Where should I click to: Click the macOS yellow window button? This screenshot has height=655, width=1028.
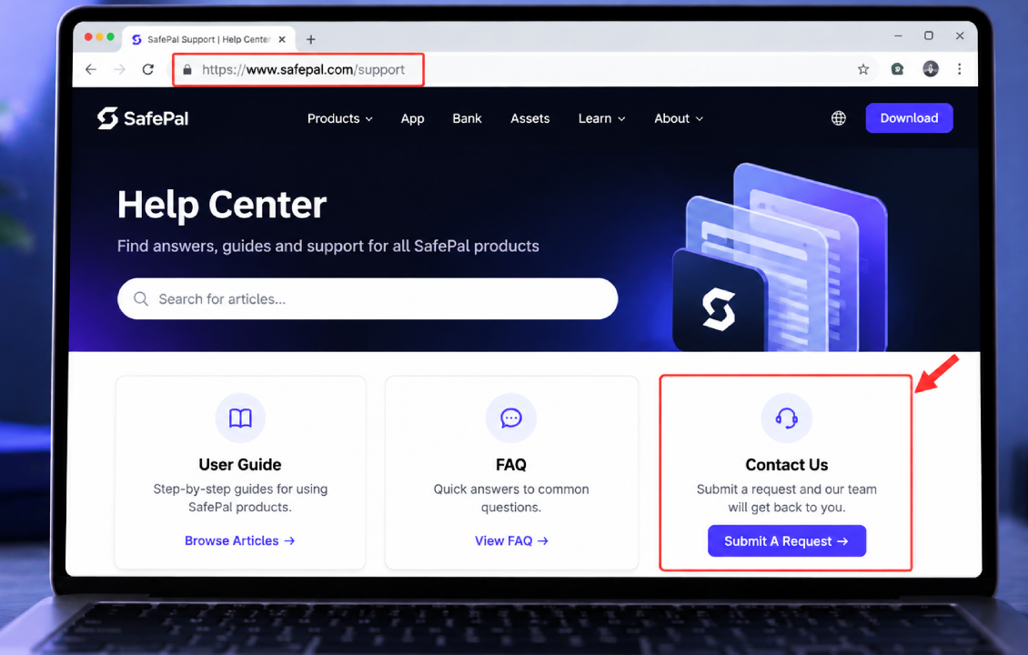coord(100,36)
